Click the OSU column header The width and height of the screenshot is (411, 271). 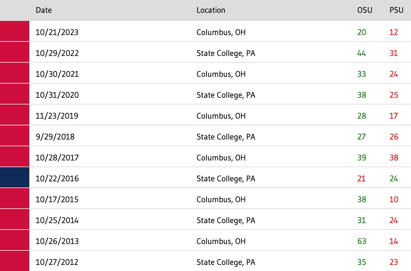pyautogui.click(x=364, y=10)
